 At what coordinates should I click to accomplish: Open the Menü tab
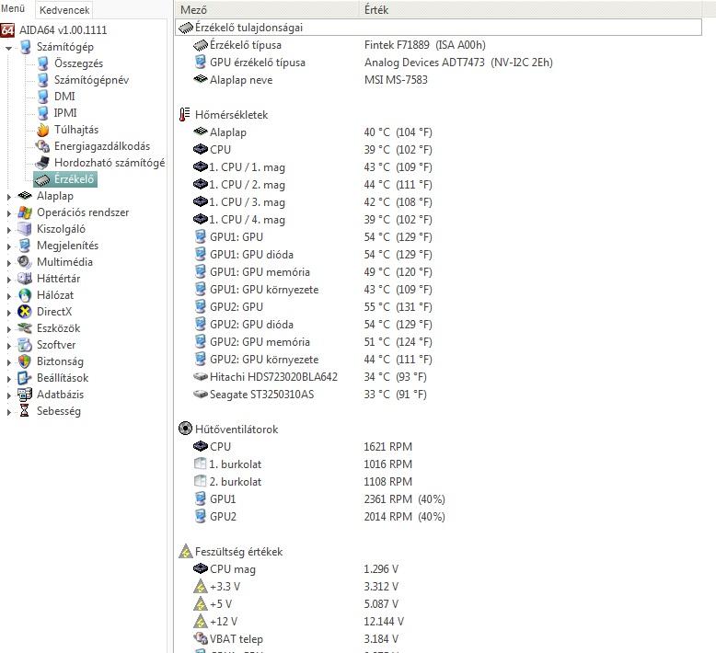13,8
